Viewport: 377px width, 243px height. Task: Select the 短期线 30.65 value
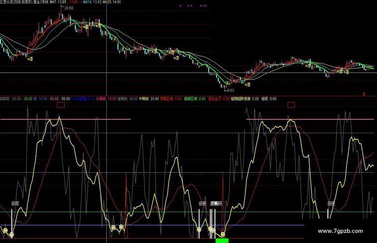[x=128, y=99]
